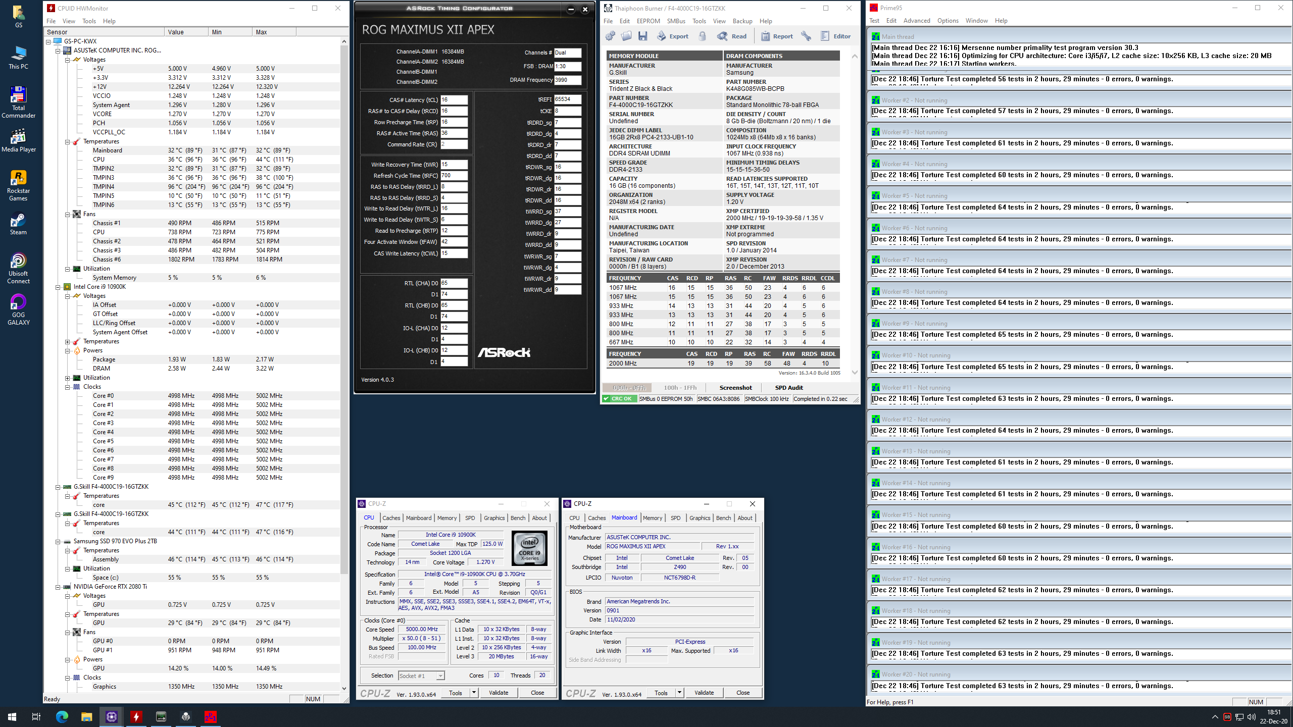Click the Refresh Cycle Time (tRFC) field

pyautogui.click(x=454, y=176)
